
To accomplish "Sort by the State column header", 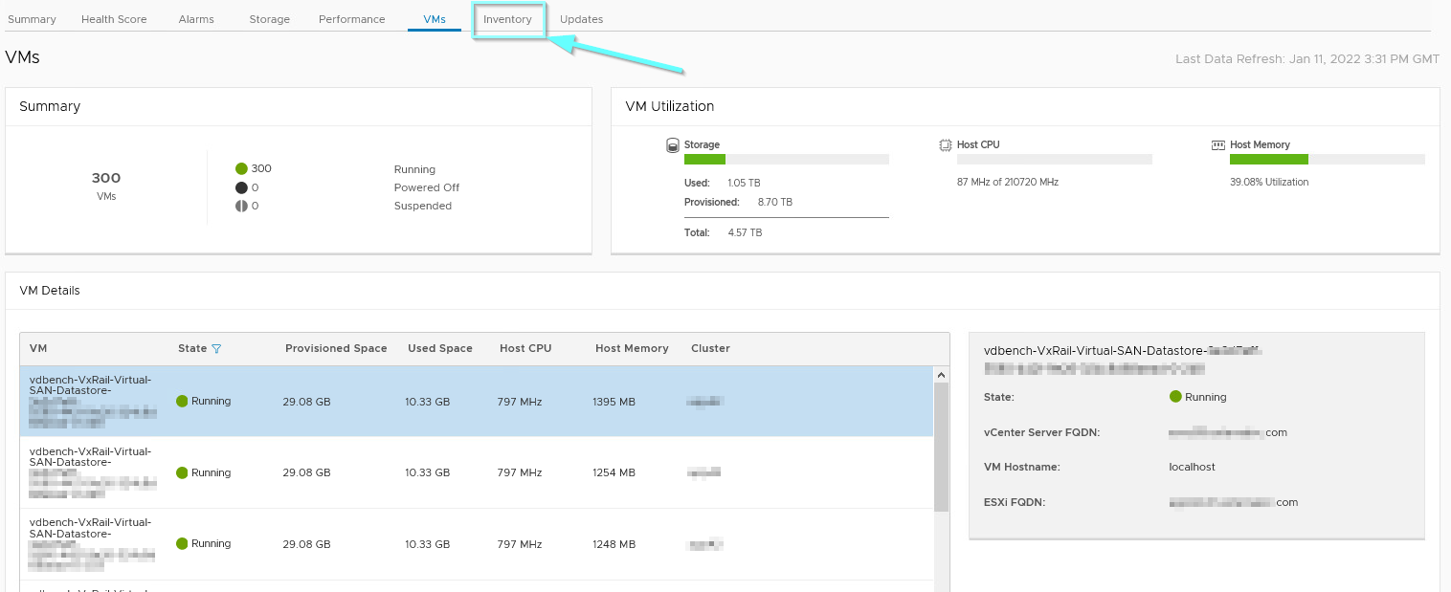I will point(192,349).
